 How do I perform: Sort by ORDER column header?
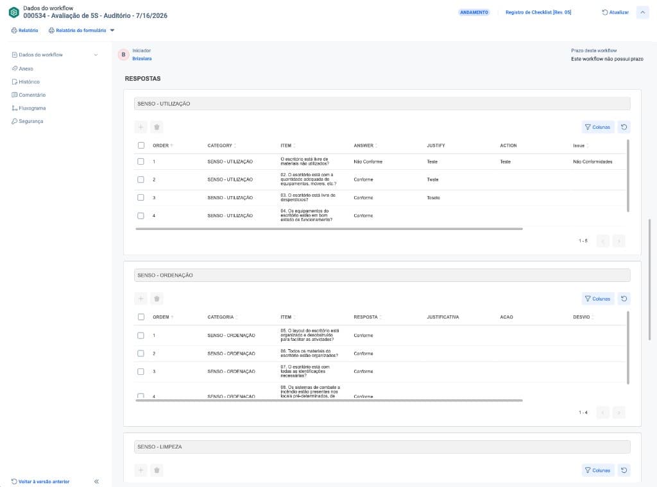tap(163, 145)
